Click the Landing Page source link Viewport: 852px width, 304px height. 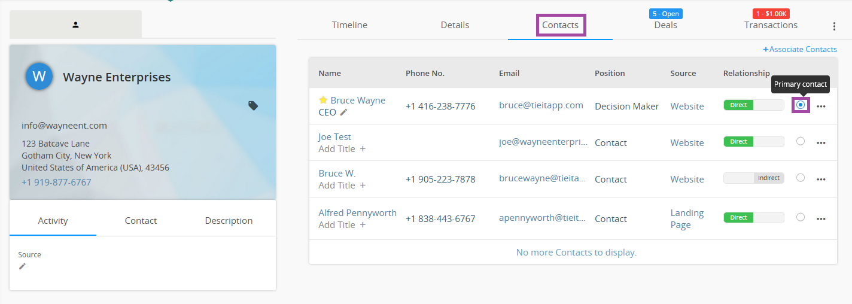pyautogui.click(x=687, y=218)
